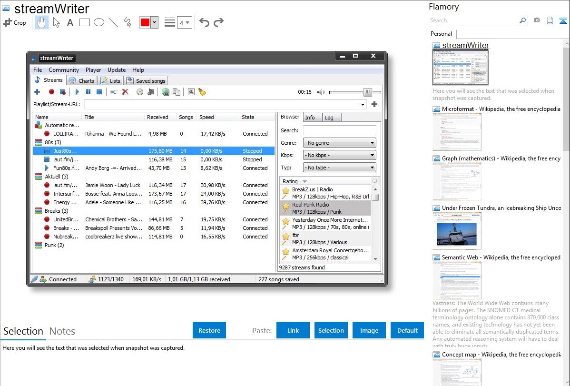Image resolution: width=570 pixels, height=386 pixels.
Task: Switch to the Saved songs tab
Action: point(146,81)
